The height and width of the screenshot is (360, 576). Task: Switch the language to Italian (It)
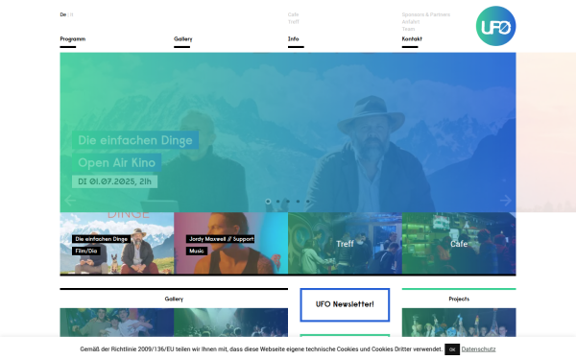[x=71, y=14]
